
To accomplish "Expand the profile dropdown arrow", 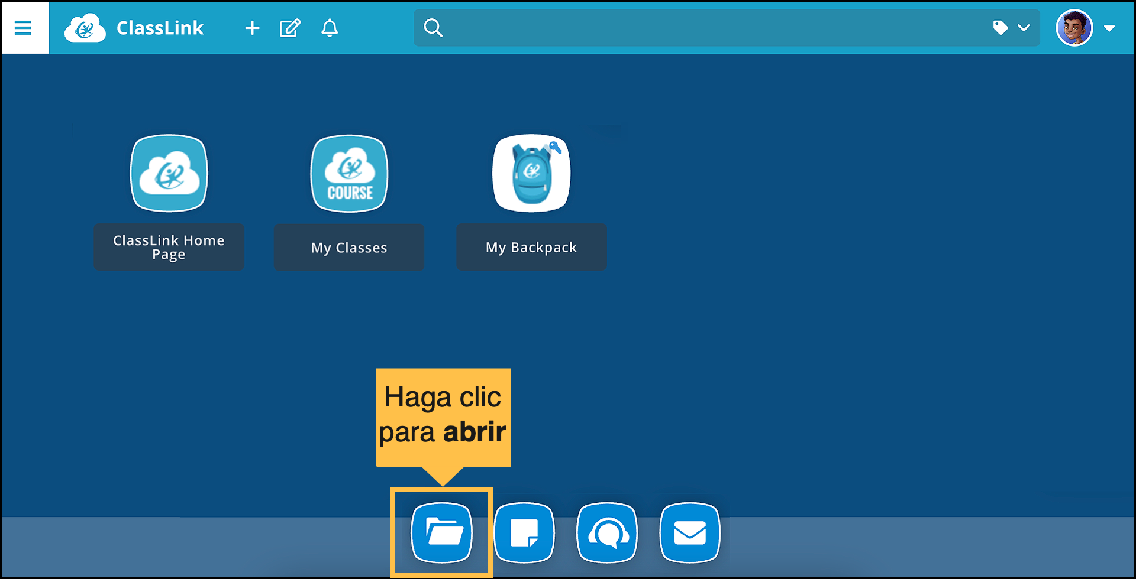I will [1109, 28].
